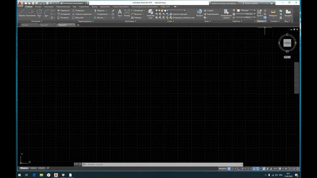The height and width of the screenshot is (178, 317).
Task: Click Сделать текущим in Layers panel
Action: (x=178, y=14)
